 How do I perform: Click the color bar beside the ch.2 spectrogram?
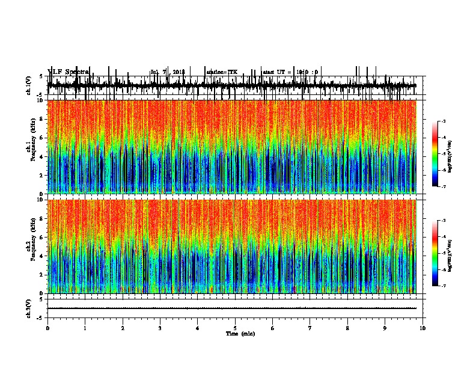click(x=435, y=253)
